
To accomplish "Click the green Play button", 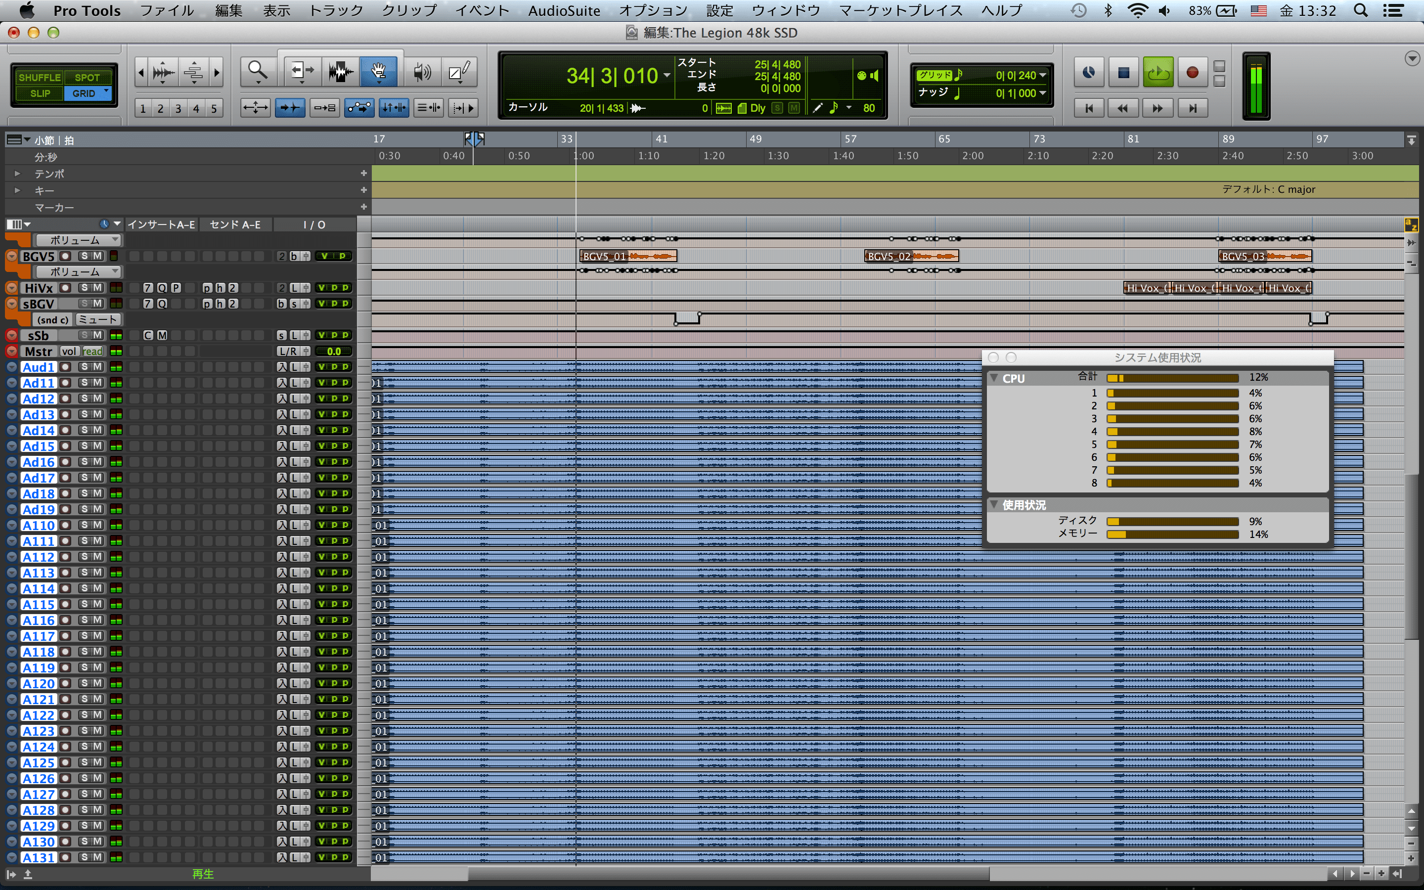I will coord(1158,72).
